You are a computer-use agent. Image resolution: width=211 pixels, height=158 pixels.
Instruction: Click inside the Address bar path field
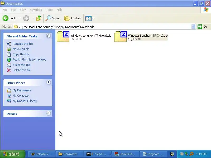pyautogui.click(x=102, y=27)
